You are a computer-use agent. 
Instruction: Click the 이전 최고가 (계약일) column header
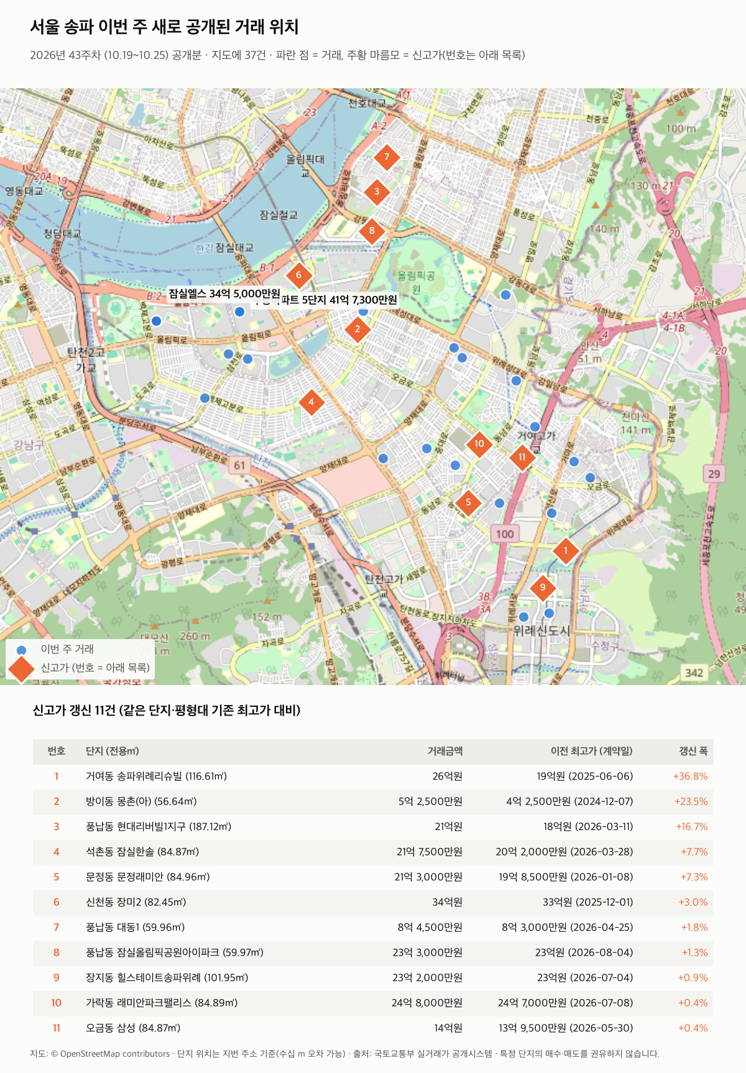click(x=592, y=751)
